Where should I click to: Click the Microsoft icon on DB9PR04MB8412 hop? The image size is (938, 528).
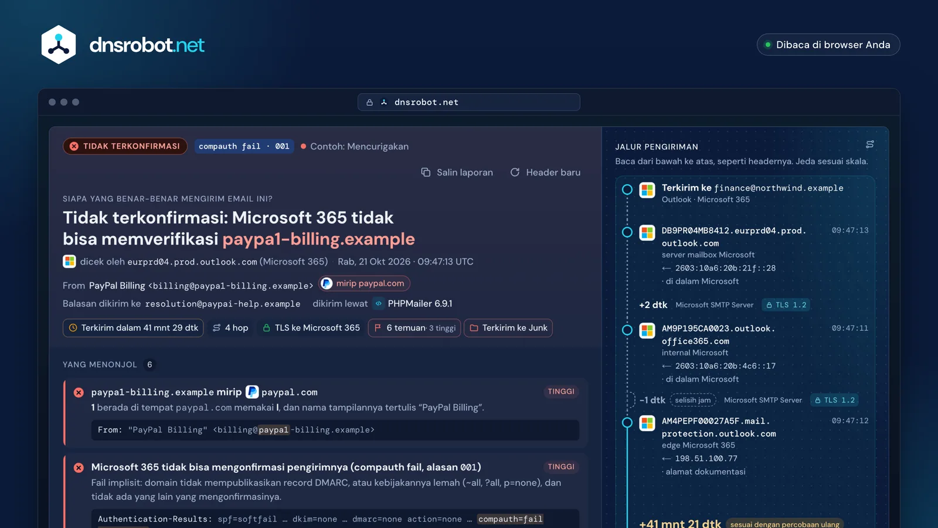point(647,233)
